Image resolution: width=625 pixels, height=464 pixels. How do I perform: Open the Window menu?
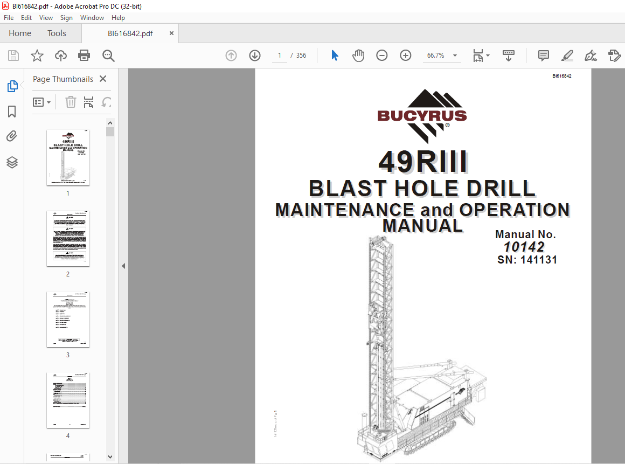(x=92, y=18)
